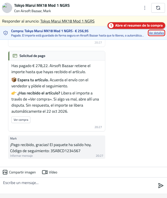Open the Tokyo Marui MK18 Mod 1 NGRS ad link

pyautogui.click(x=67, y=21)
